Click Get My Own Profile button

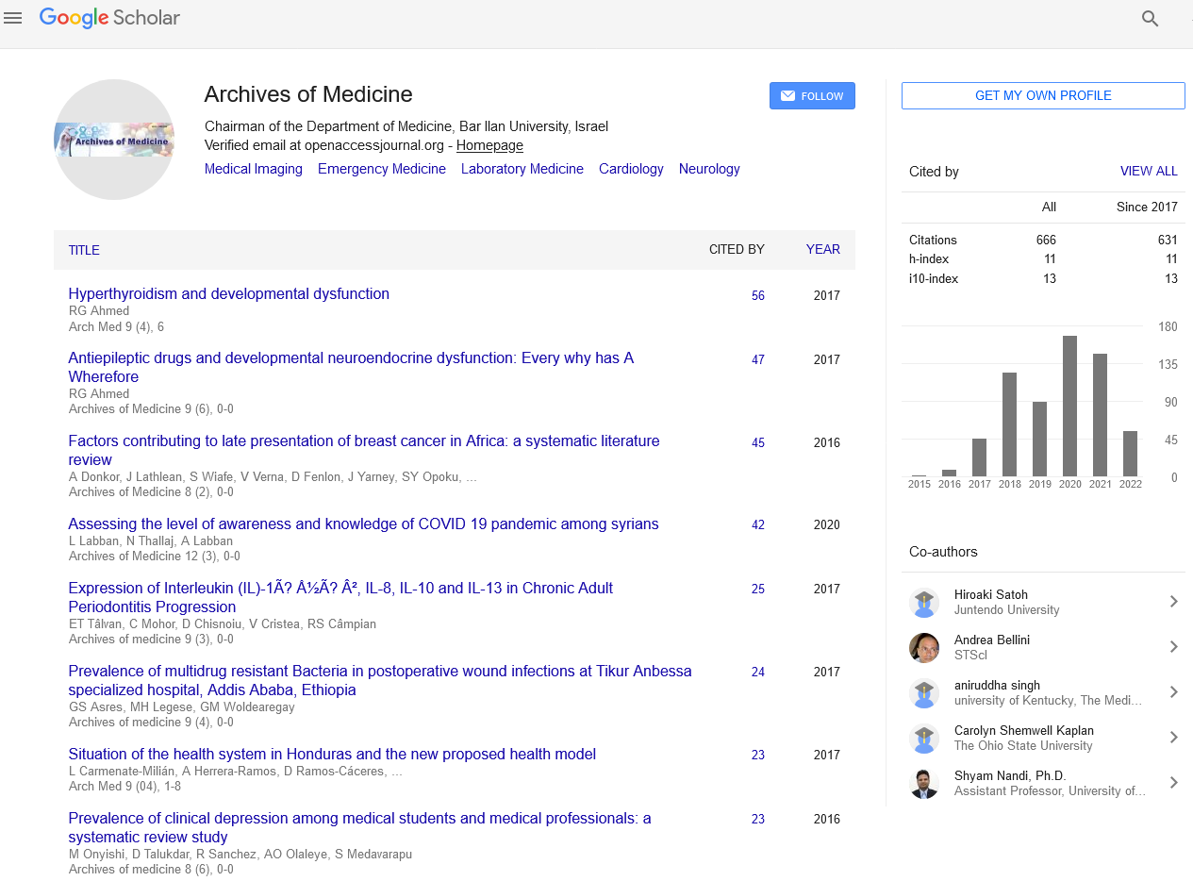[x=1043, y=96]
